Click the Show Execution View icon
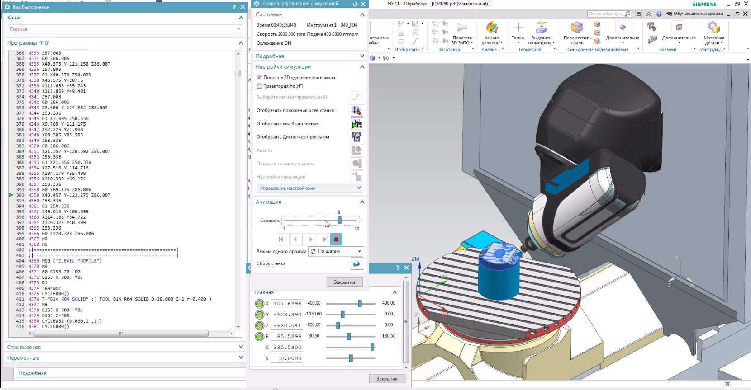751x390 pixels. [356, 124]
